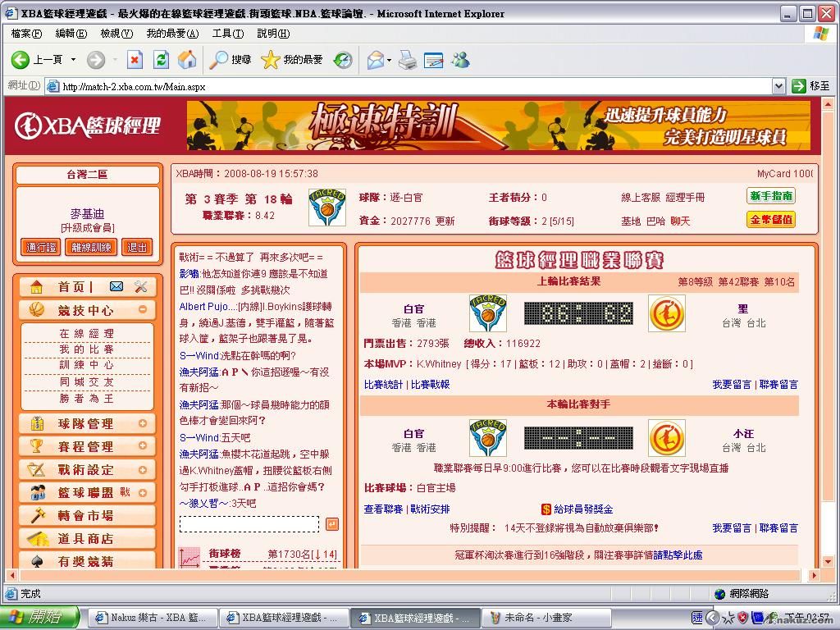The width and height of the screenshot is (840, 630).
Task: Click the trophy icon of 賽程管理
Action: click(36, 445)
